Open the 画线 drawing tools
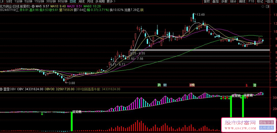 tap(242, 2)
